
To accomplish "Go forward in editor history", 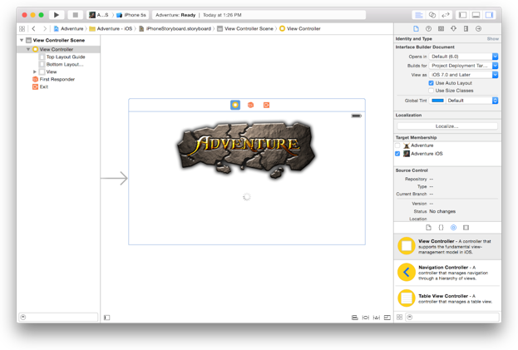I will (x=45, y=29).
